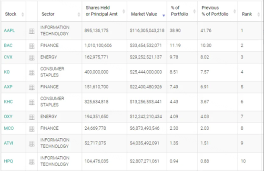Sort by % of Portfolio header
Viewport: 264px width, 171px height.
point(179,11)
